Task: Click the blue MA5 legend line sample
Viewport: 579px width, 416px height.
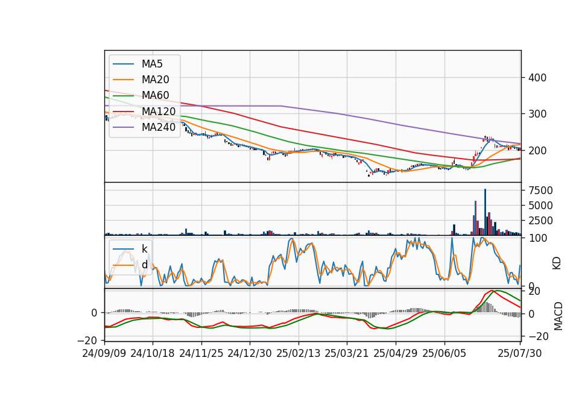Action: pyautogui.click(x=123, y=65)
